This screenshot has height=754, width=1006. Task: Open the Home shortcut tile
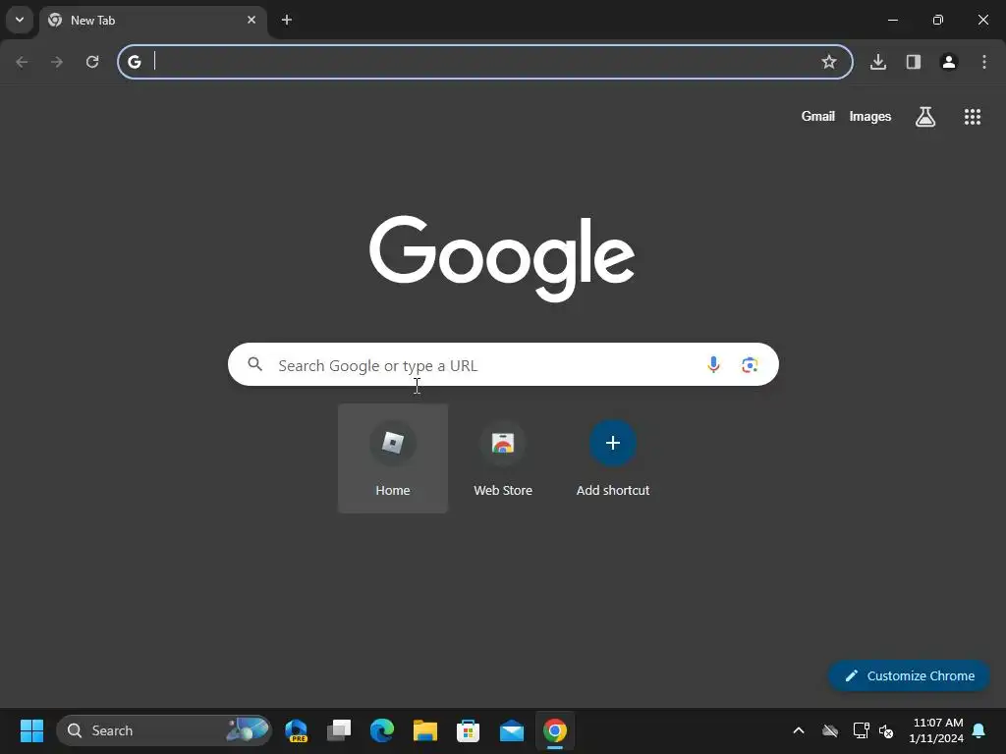[393, 458]
